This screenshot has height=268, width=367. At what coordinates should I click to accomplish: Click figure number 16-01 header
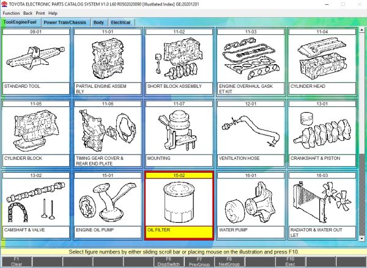click(x=251, y=175)
